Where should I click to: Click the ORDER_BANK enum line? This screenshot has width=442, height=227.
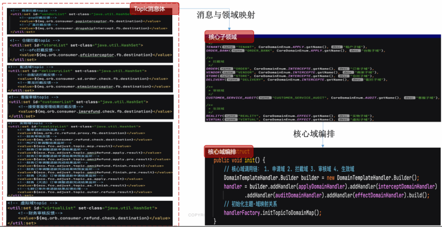(x=296, y=51)
